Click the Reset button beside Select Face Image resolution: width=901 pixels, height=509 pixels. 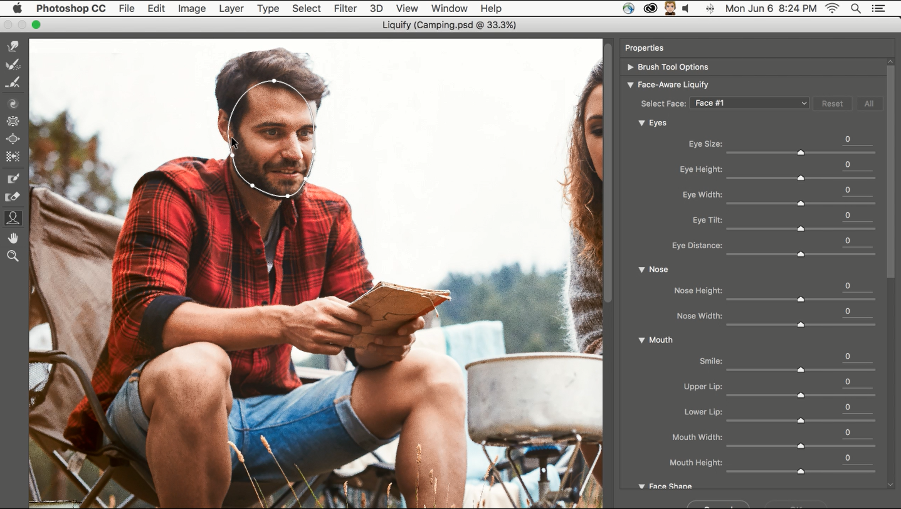pos(832,103)
